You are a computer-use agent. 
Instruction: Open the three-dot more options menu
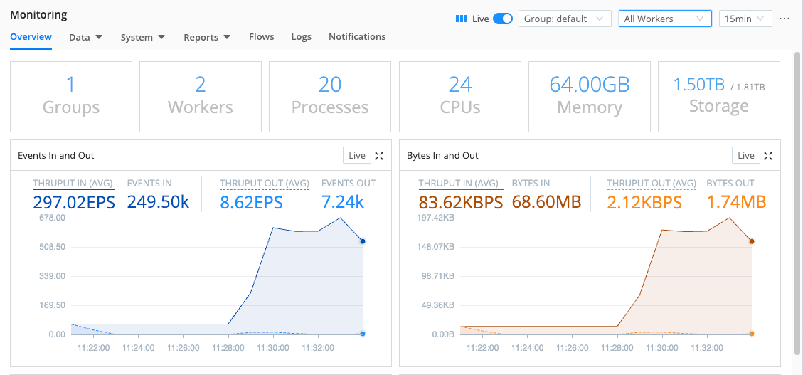(x=785, y=19)
